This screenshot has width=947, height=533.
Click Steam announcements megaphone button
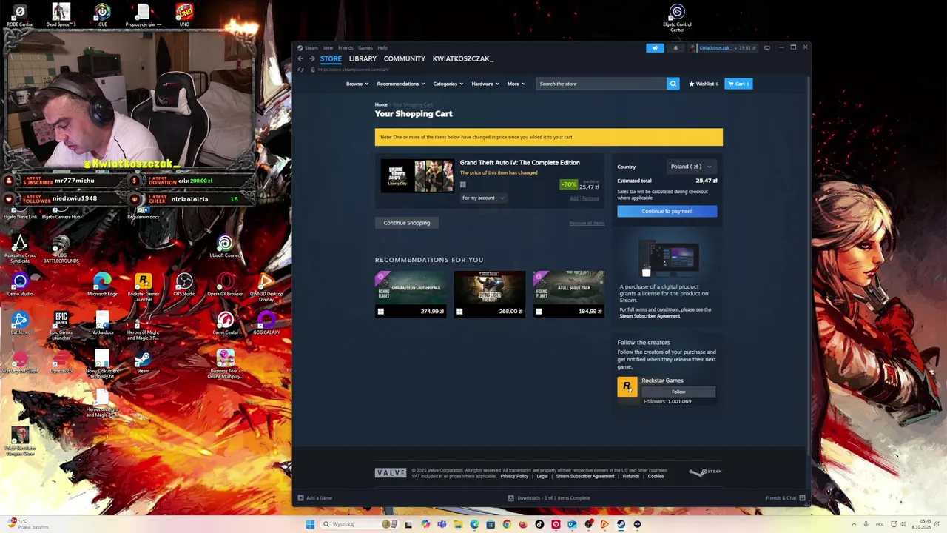655,48
